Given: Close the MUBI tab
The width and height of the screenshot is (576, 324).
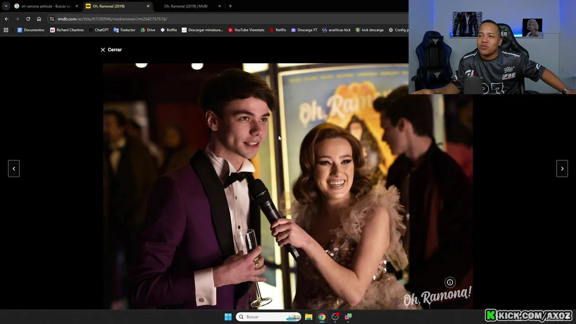Looking at the screenshot, I should [220, 6].
